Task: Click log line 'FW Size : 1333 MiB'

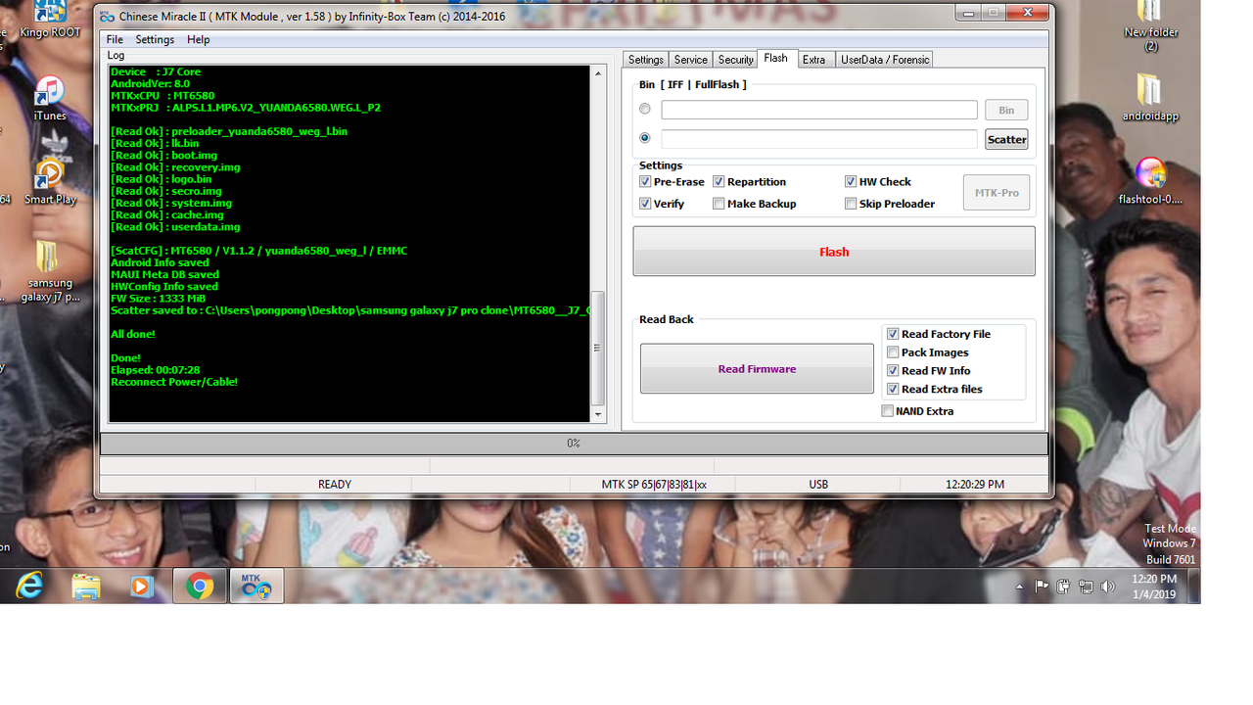Action: [x=158, y=299]
